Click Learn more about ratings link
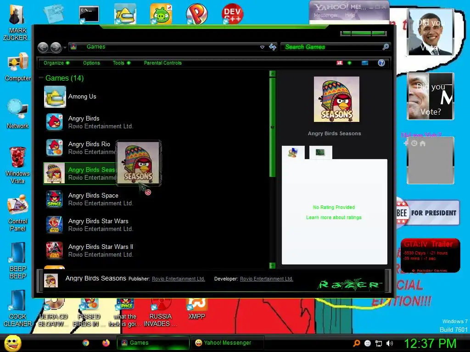Viewport: 470px width, 352px height. pyautogui.click(x=334, y=217)
